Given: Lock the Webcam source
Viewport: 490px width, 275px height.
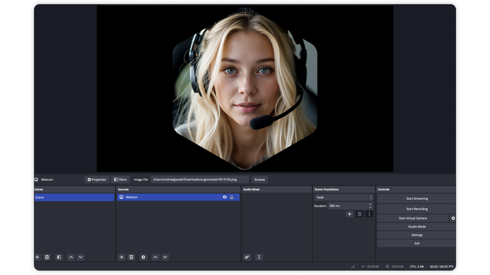Looking at the screenshot, I should [232, 197].
